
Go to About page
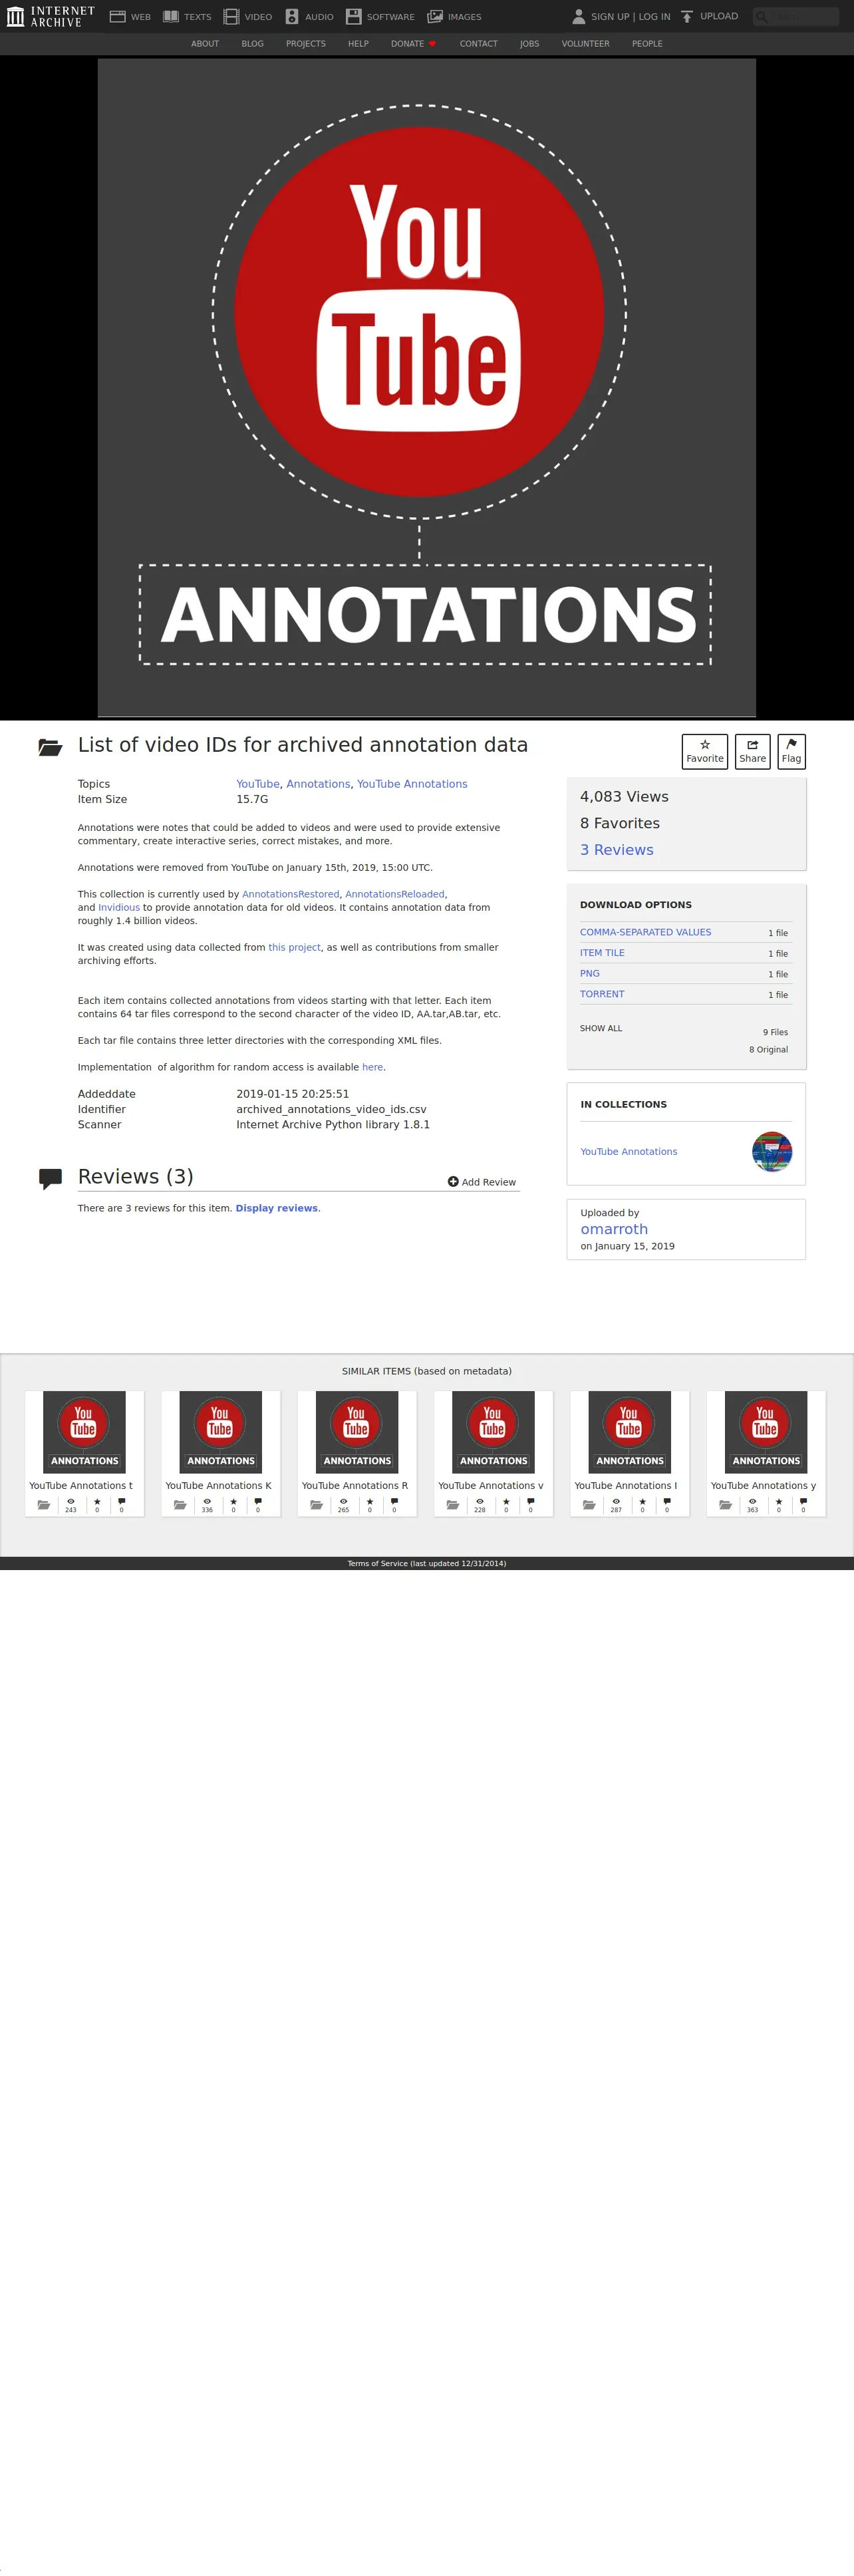click(205, 44)
